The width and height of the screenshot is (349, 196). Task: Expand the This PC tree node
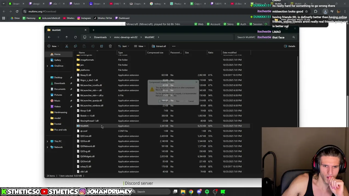[x=47, y=141]
